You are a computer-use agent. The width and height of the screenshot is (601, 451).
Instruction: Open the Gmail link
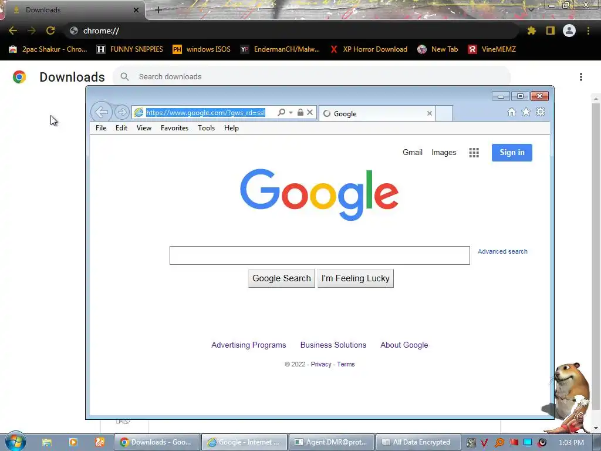413,152
